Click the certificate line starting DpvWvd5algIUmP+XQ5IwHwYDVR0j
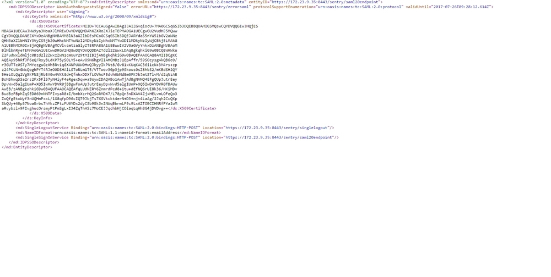 tap(89, 84)
